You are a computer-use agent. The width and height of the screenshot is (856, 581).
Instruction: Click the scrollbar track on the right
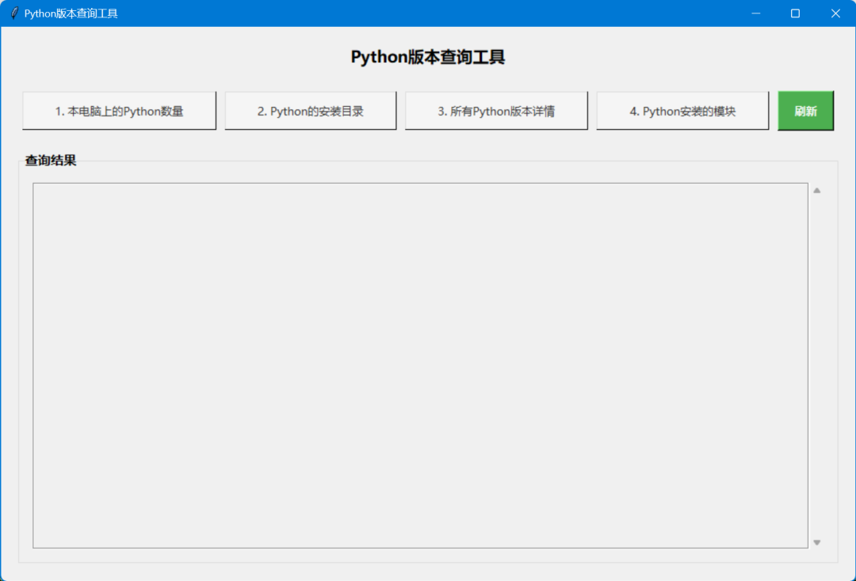pyautogui.click(x=816, y=364)
